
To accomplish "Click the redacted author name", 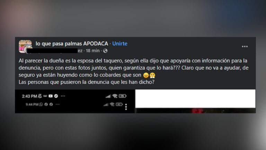I will [x=55, y=51].
